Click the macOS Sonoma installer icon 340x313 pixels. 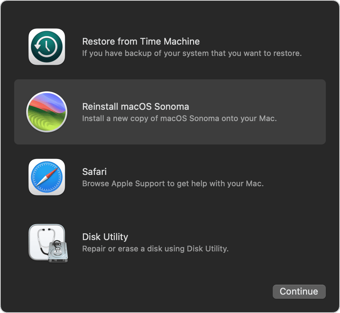point(46,112)
